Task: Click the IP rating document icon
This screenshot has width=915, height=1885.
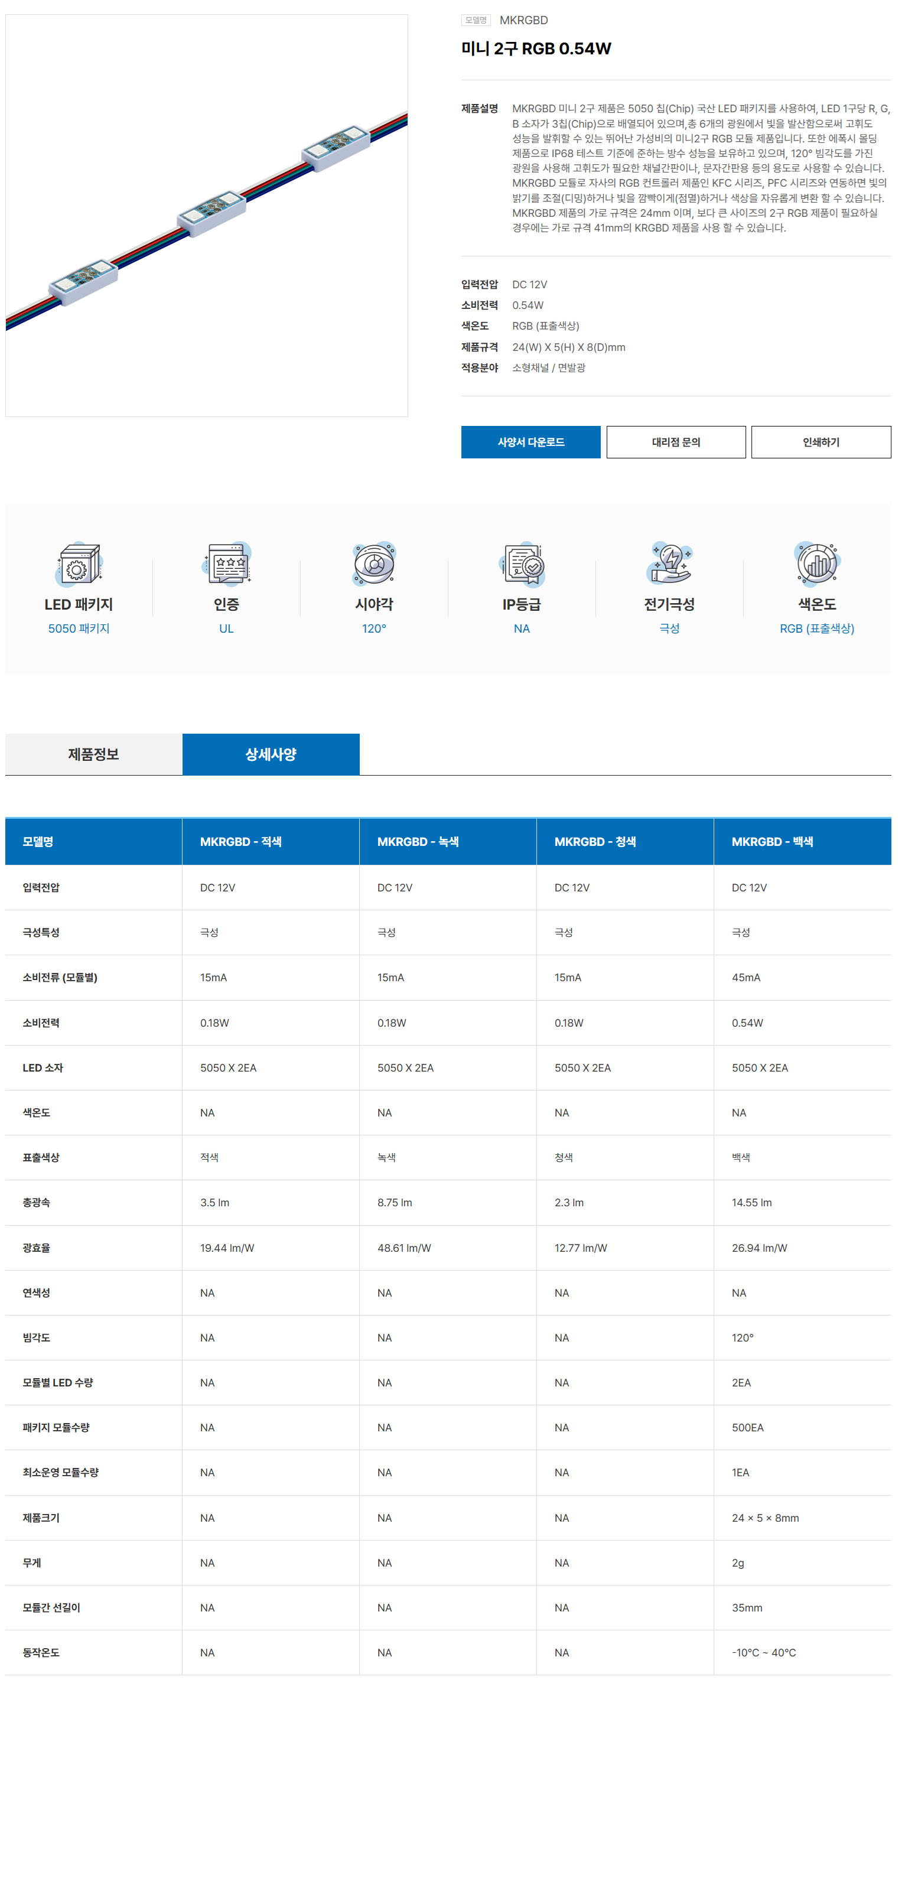Action: pos(522,564)
